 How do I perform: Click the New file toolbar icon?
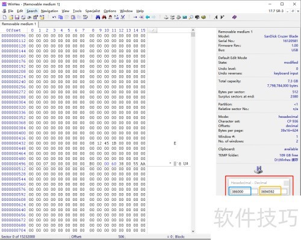pyautogui.click(x=4, y=17)
